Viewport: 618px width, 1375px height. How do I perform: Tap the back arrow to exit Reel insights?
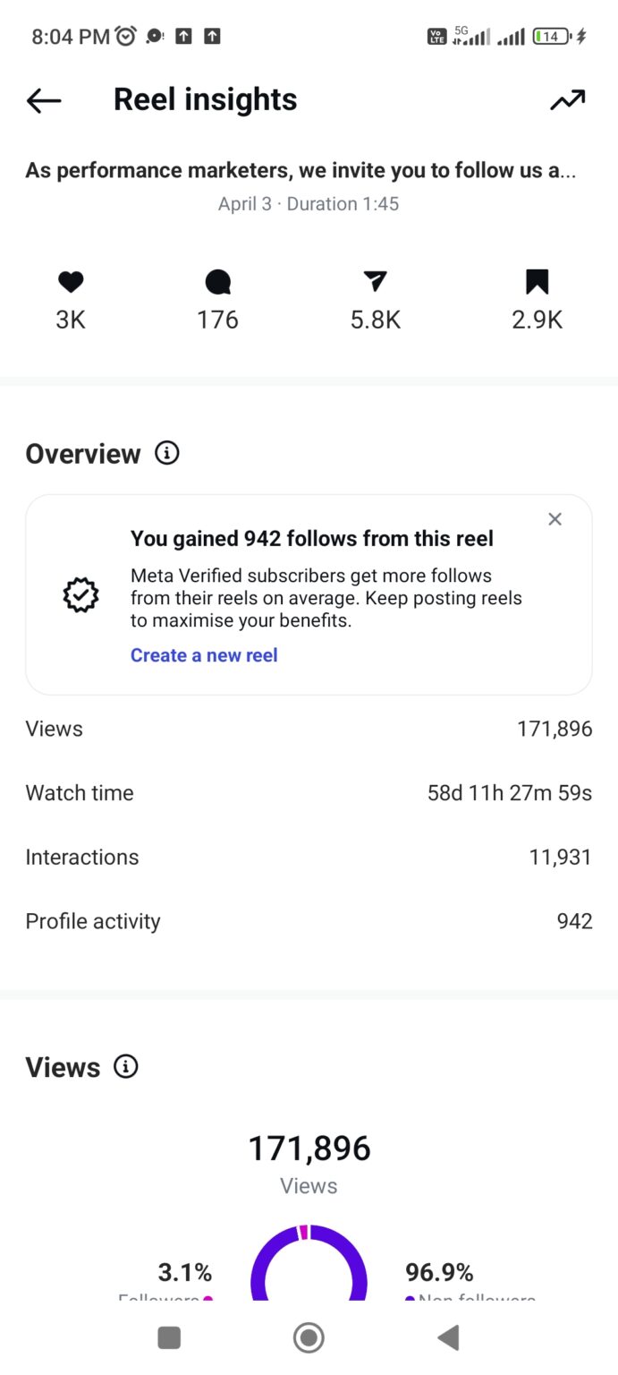pyautogui.click(x=42, y=100)
